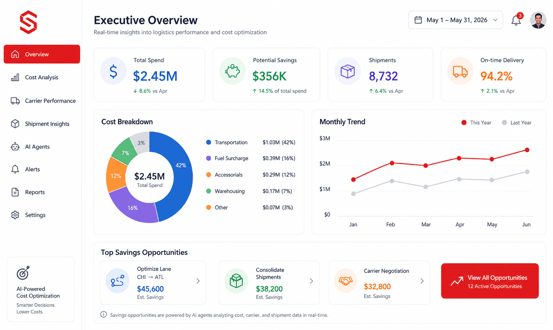Image resolution: width=553 pixels, height=330 pixels.
Task: Click the Consolidate Shipments package icon
Action: tap(236, 281)
